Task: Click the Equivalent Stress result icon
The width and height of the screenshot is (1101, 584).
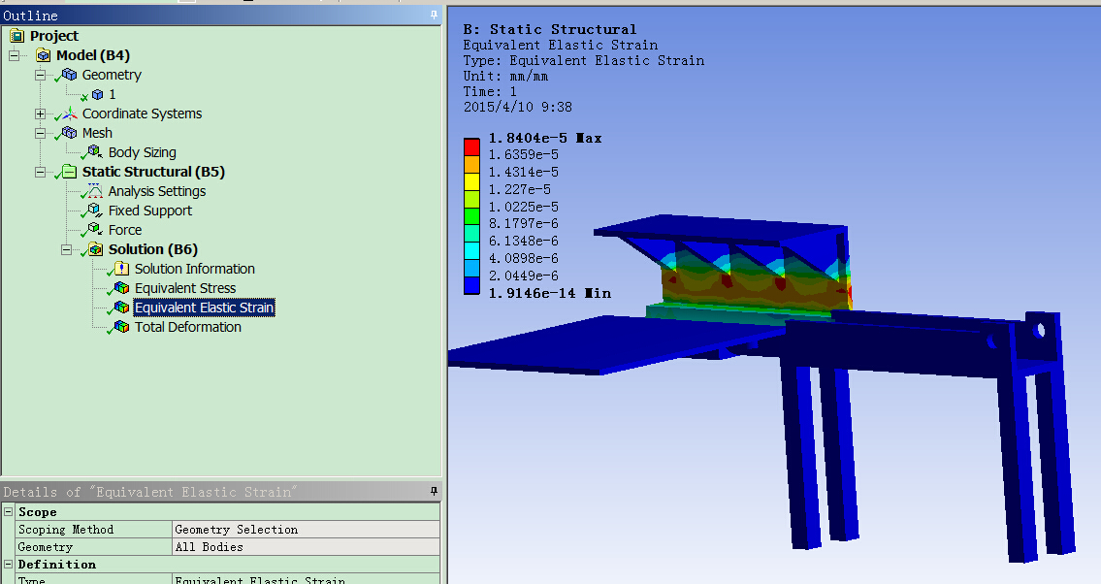Action: [x=121, y=288]
